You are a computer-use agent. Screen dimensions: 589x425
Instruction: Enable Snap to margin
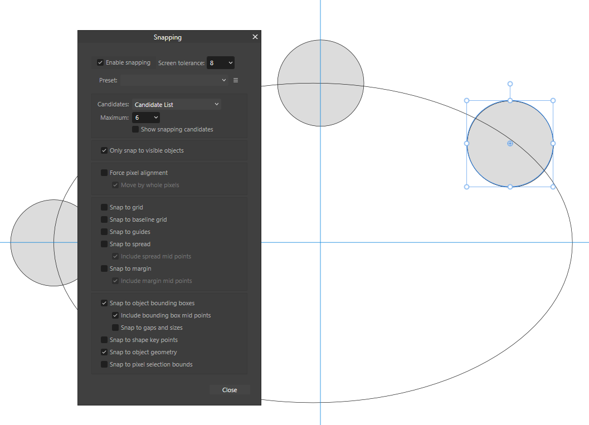[x=104, y=268]
